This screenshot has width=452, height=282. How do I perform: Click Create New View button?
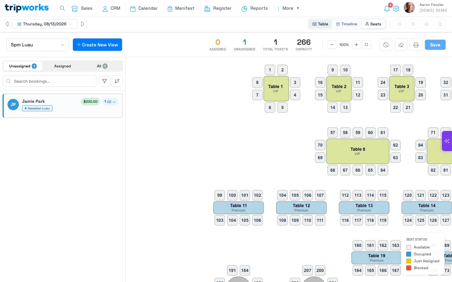[97, 45]
